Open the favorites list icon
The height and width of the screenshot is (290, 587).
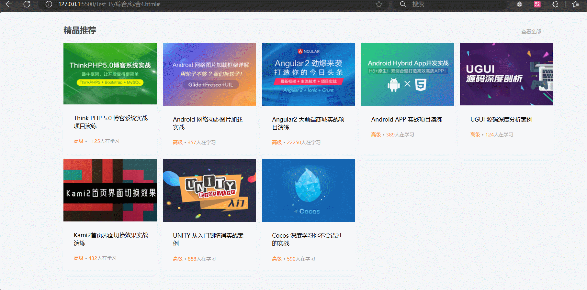coord(575,4)
